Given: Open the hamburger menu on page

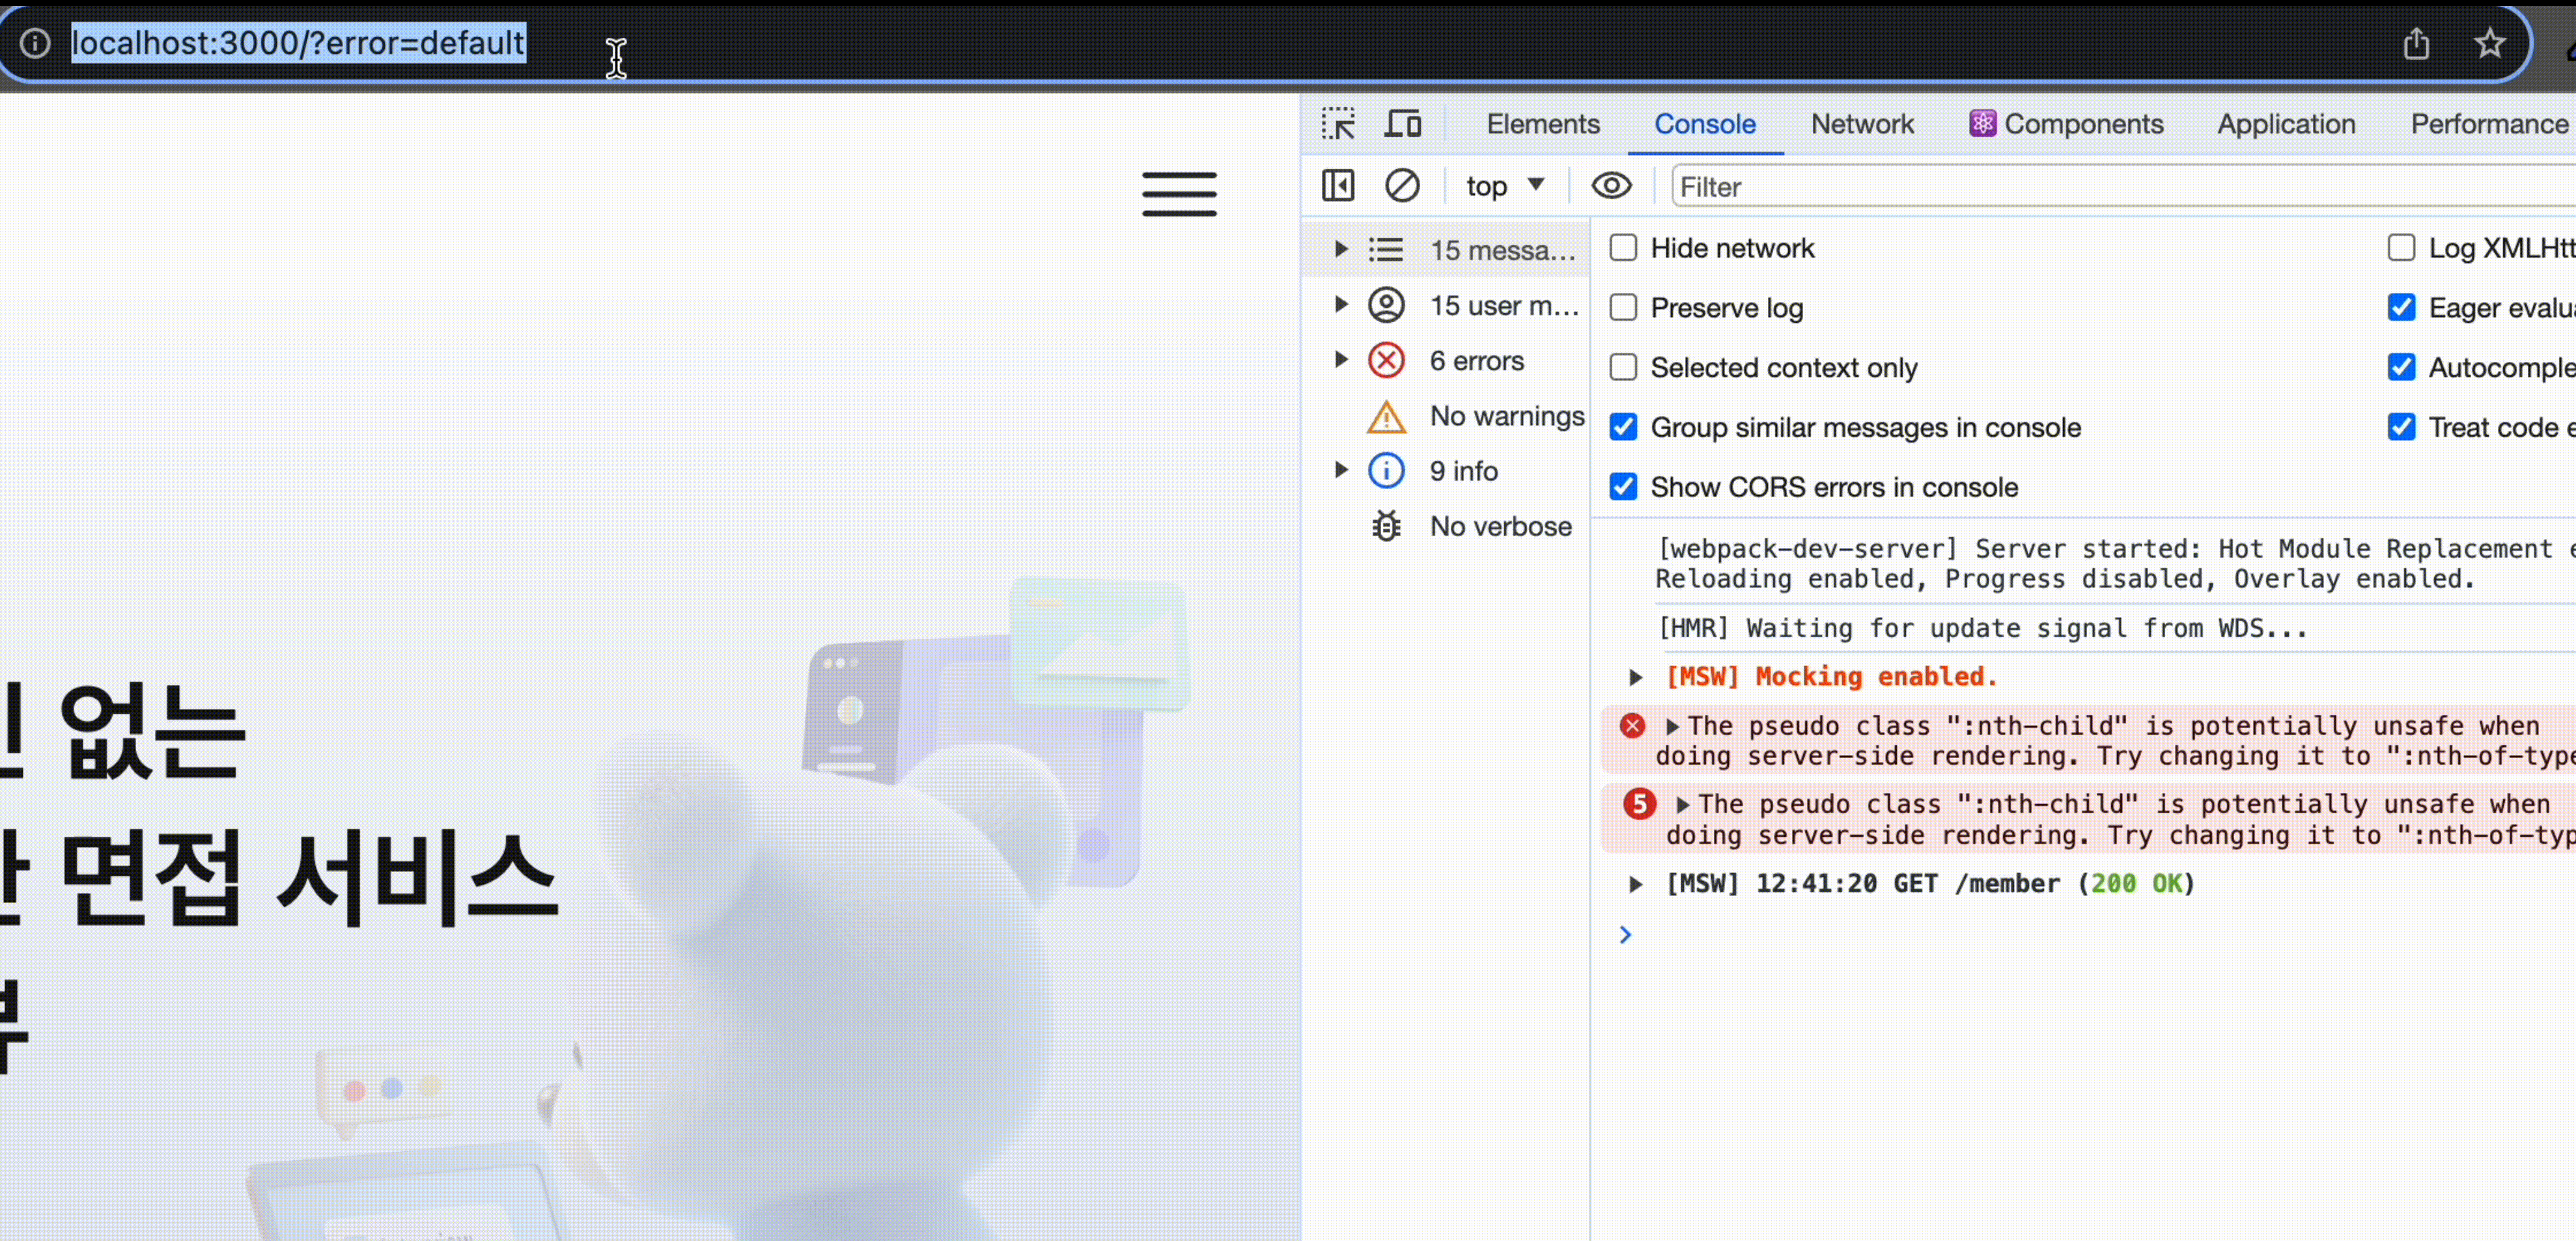Looking at the screenshot, I should 1179,194.
